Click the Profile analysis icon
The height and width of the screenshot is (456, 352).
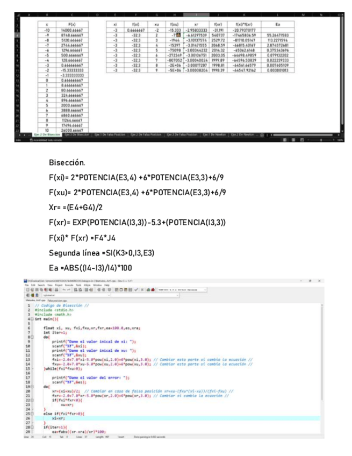(148, 290)
